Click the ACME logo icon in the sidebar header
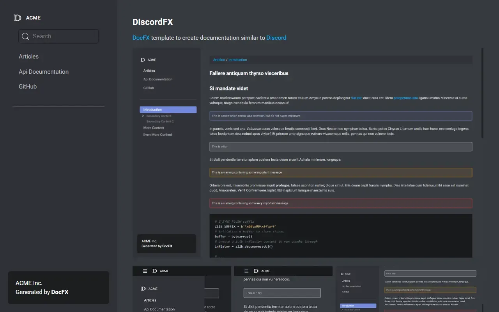 18,18
